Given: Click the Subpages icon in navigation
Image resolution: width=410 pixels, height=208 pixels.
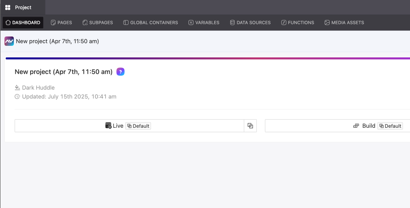Looking at the screenshot, I should (85, 23).
